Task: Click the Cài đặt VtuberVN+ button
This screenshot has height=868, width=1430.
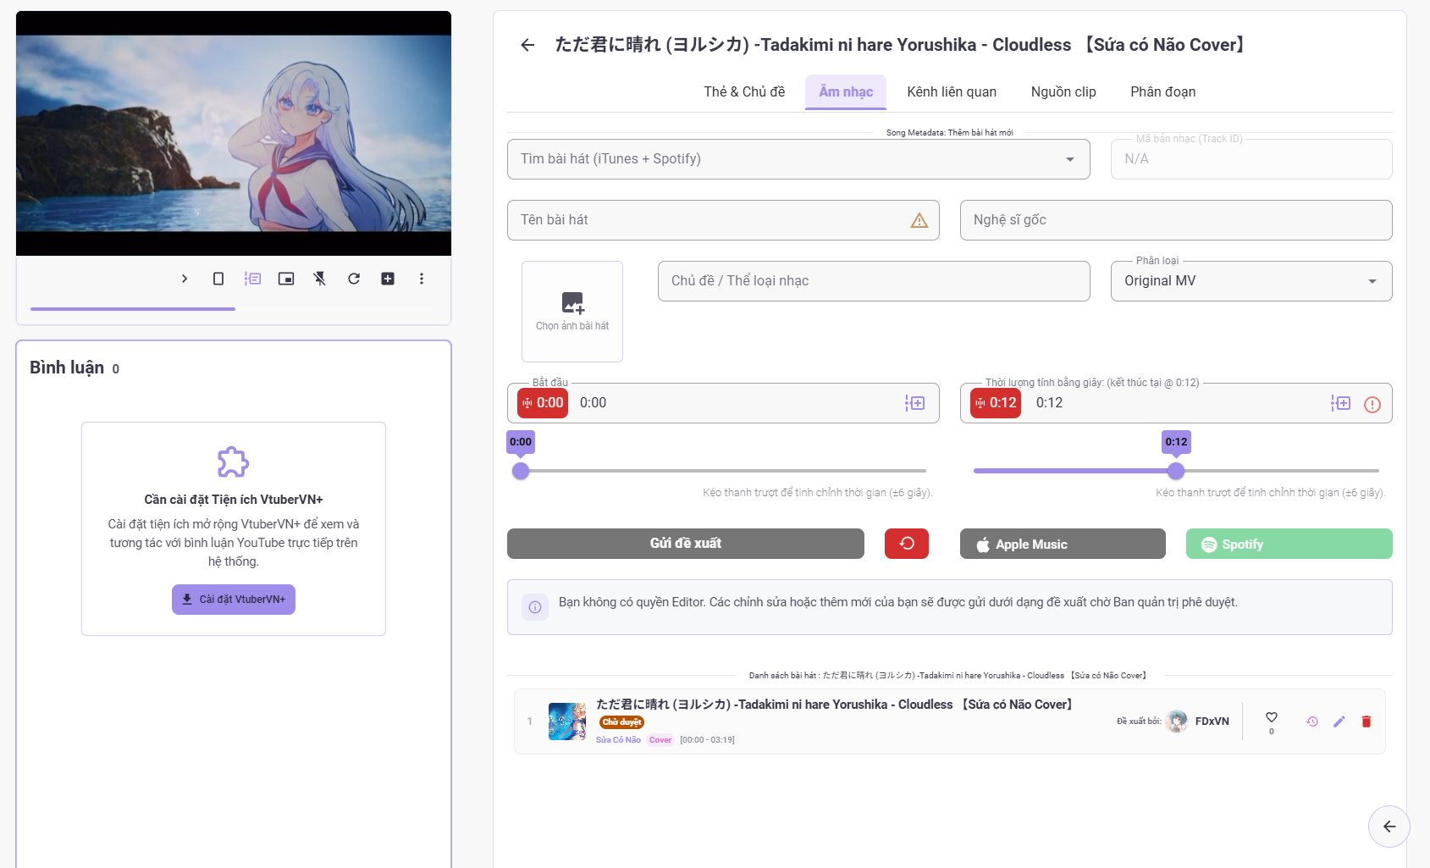Action: pos(234,600)
